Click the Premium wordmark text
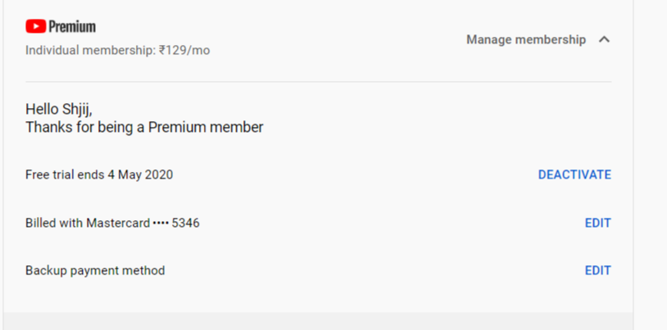 pyautogui.click(x=72, y=26)
